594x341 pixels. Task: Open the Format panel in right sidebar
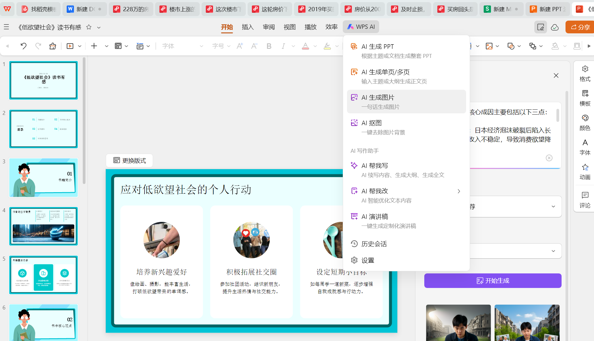[x=585, y=73]
